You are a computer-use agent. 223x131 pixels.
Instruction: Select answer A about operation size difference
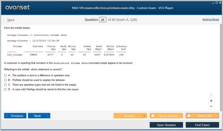tap(5, 75)
